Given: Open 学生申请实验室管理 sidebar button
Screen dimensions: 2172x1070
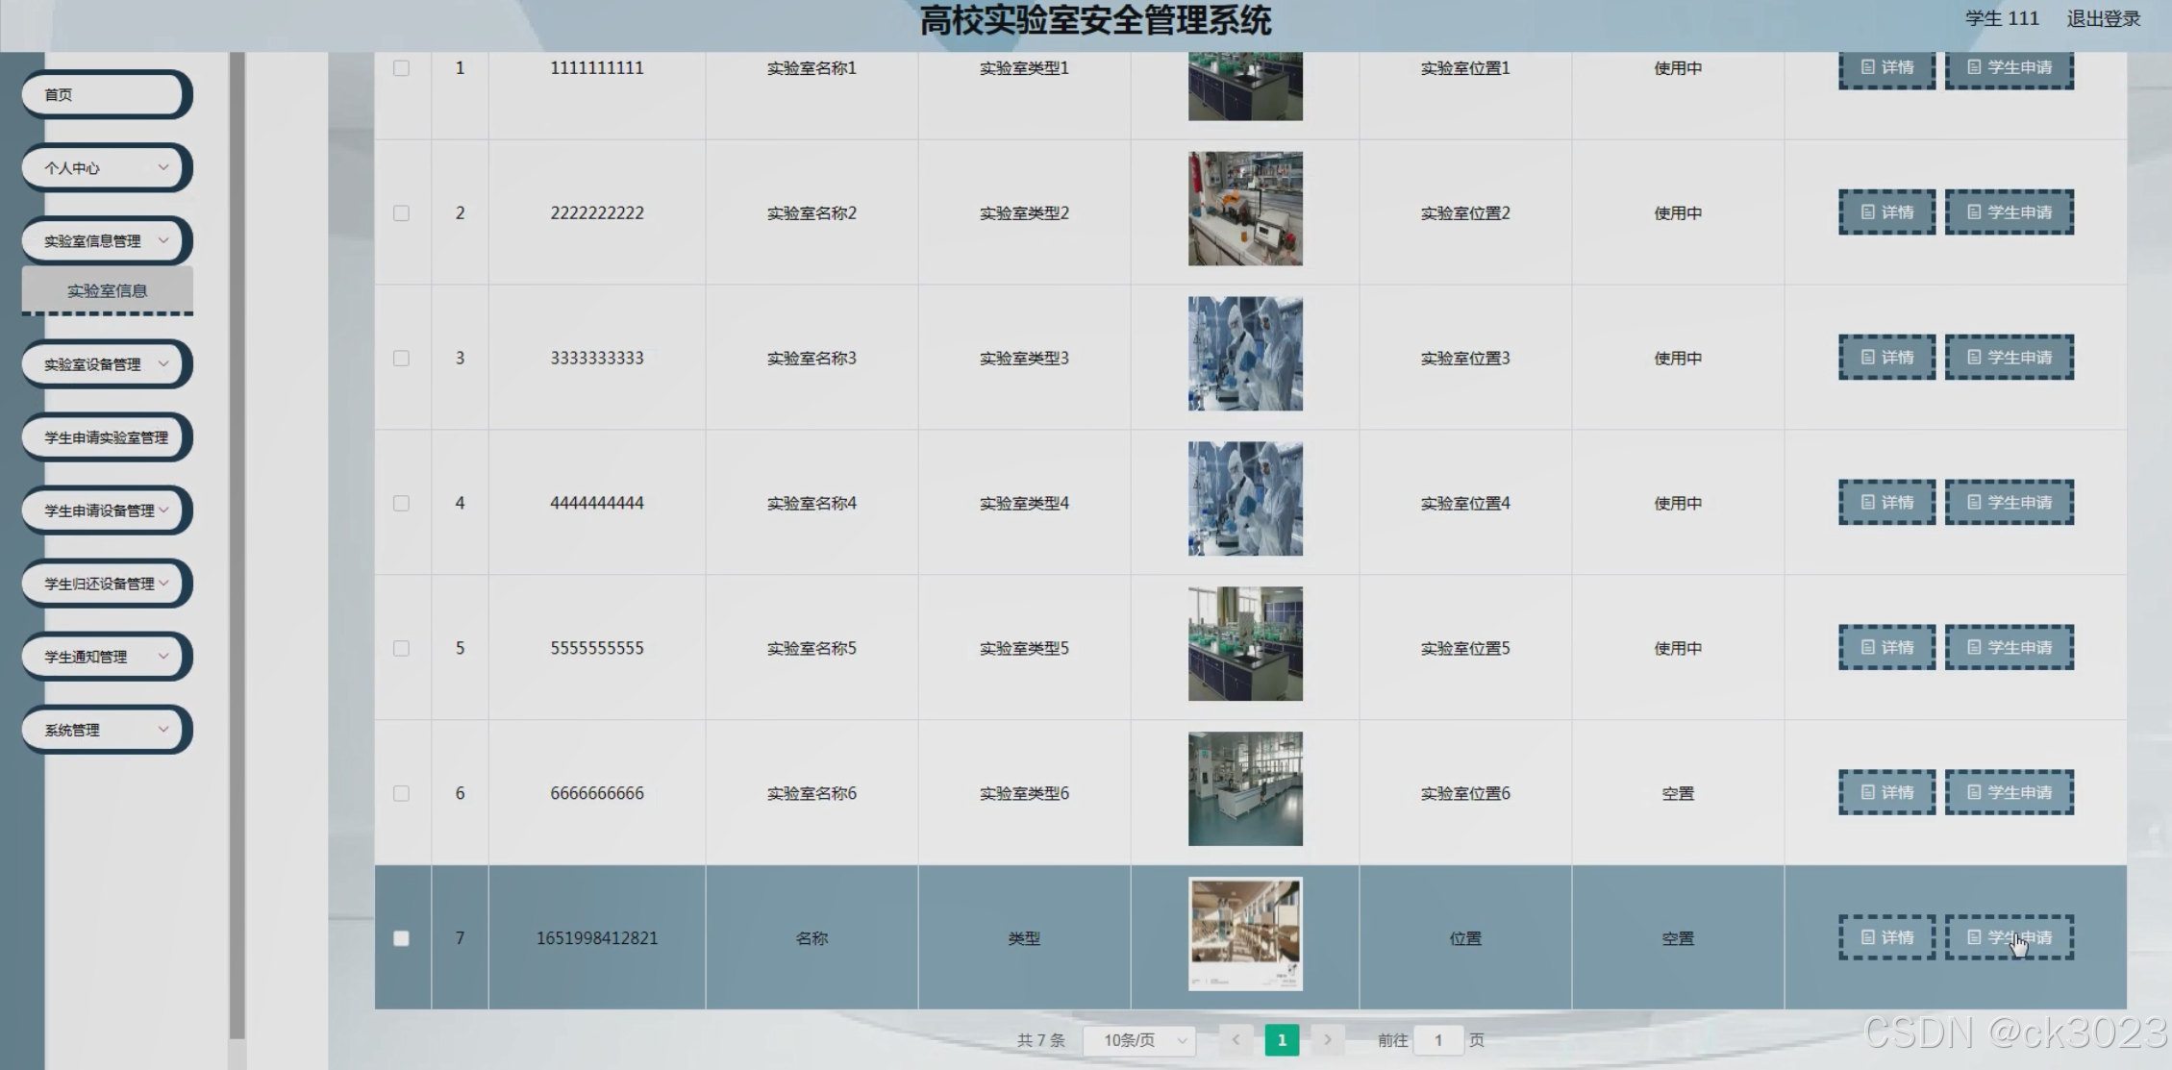Looking at the screenshot, I should pyautogui.click(x=106, y=437).
